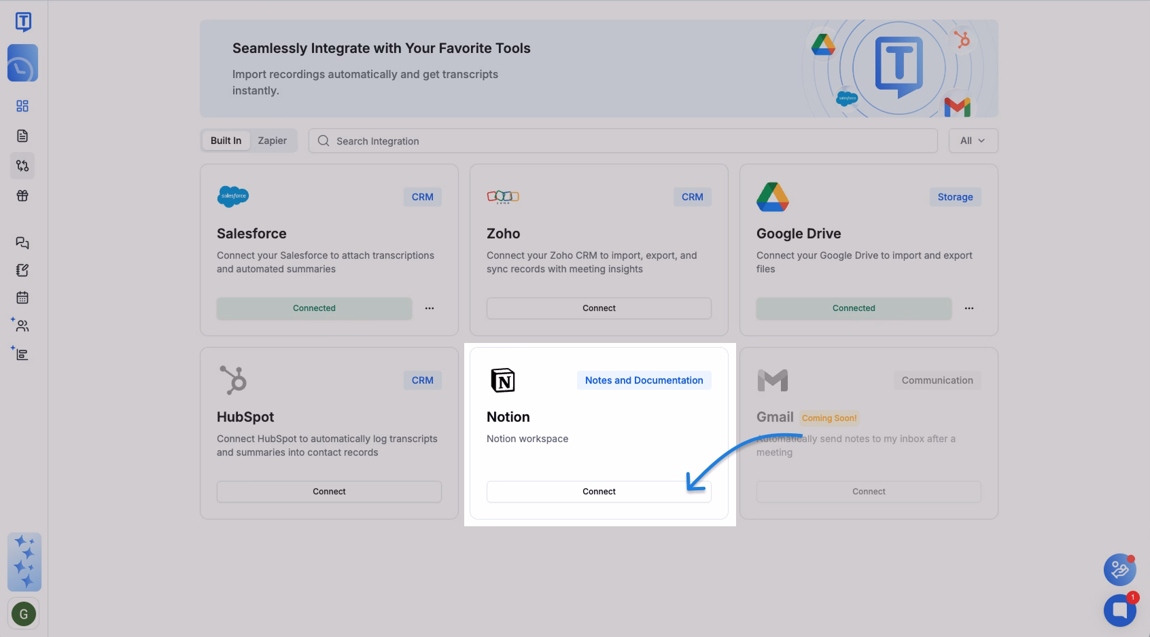Screen dimensions: 1150x637
Task: Open the Salesforce connection options menu
Action: pyautogui.click(x=430, y=308)
